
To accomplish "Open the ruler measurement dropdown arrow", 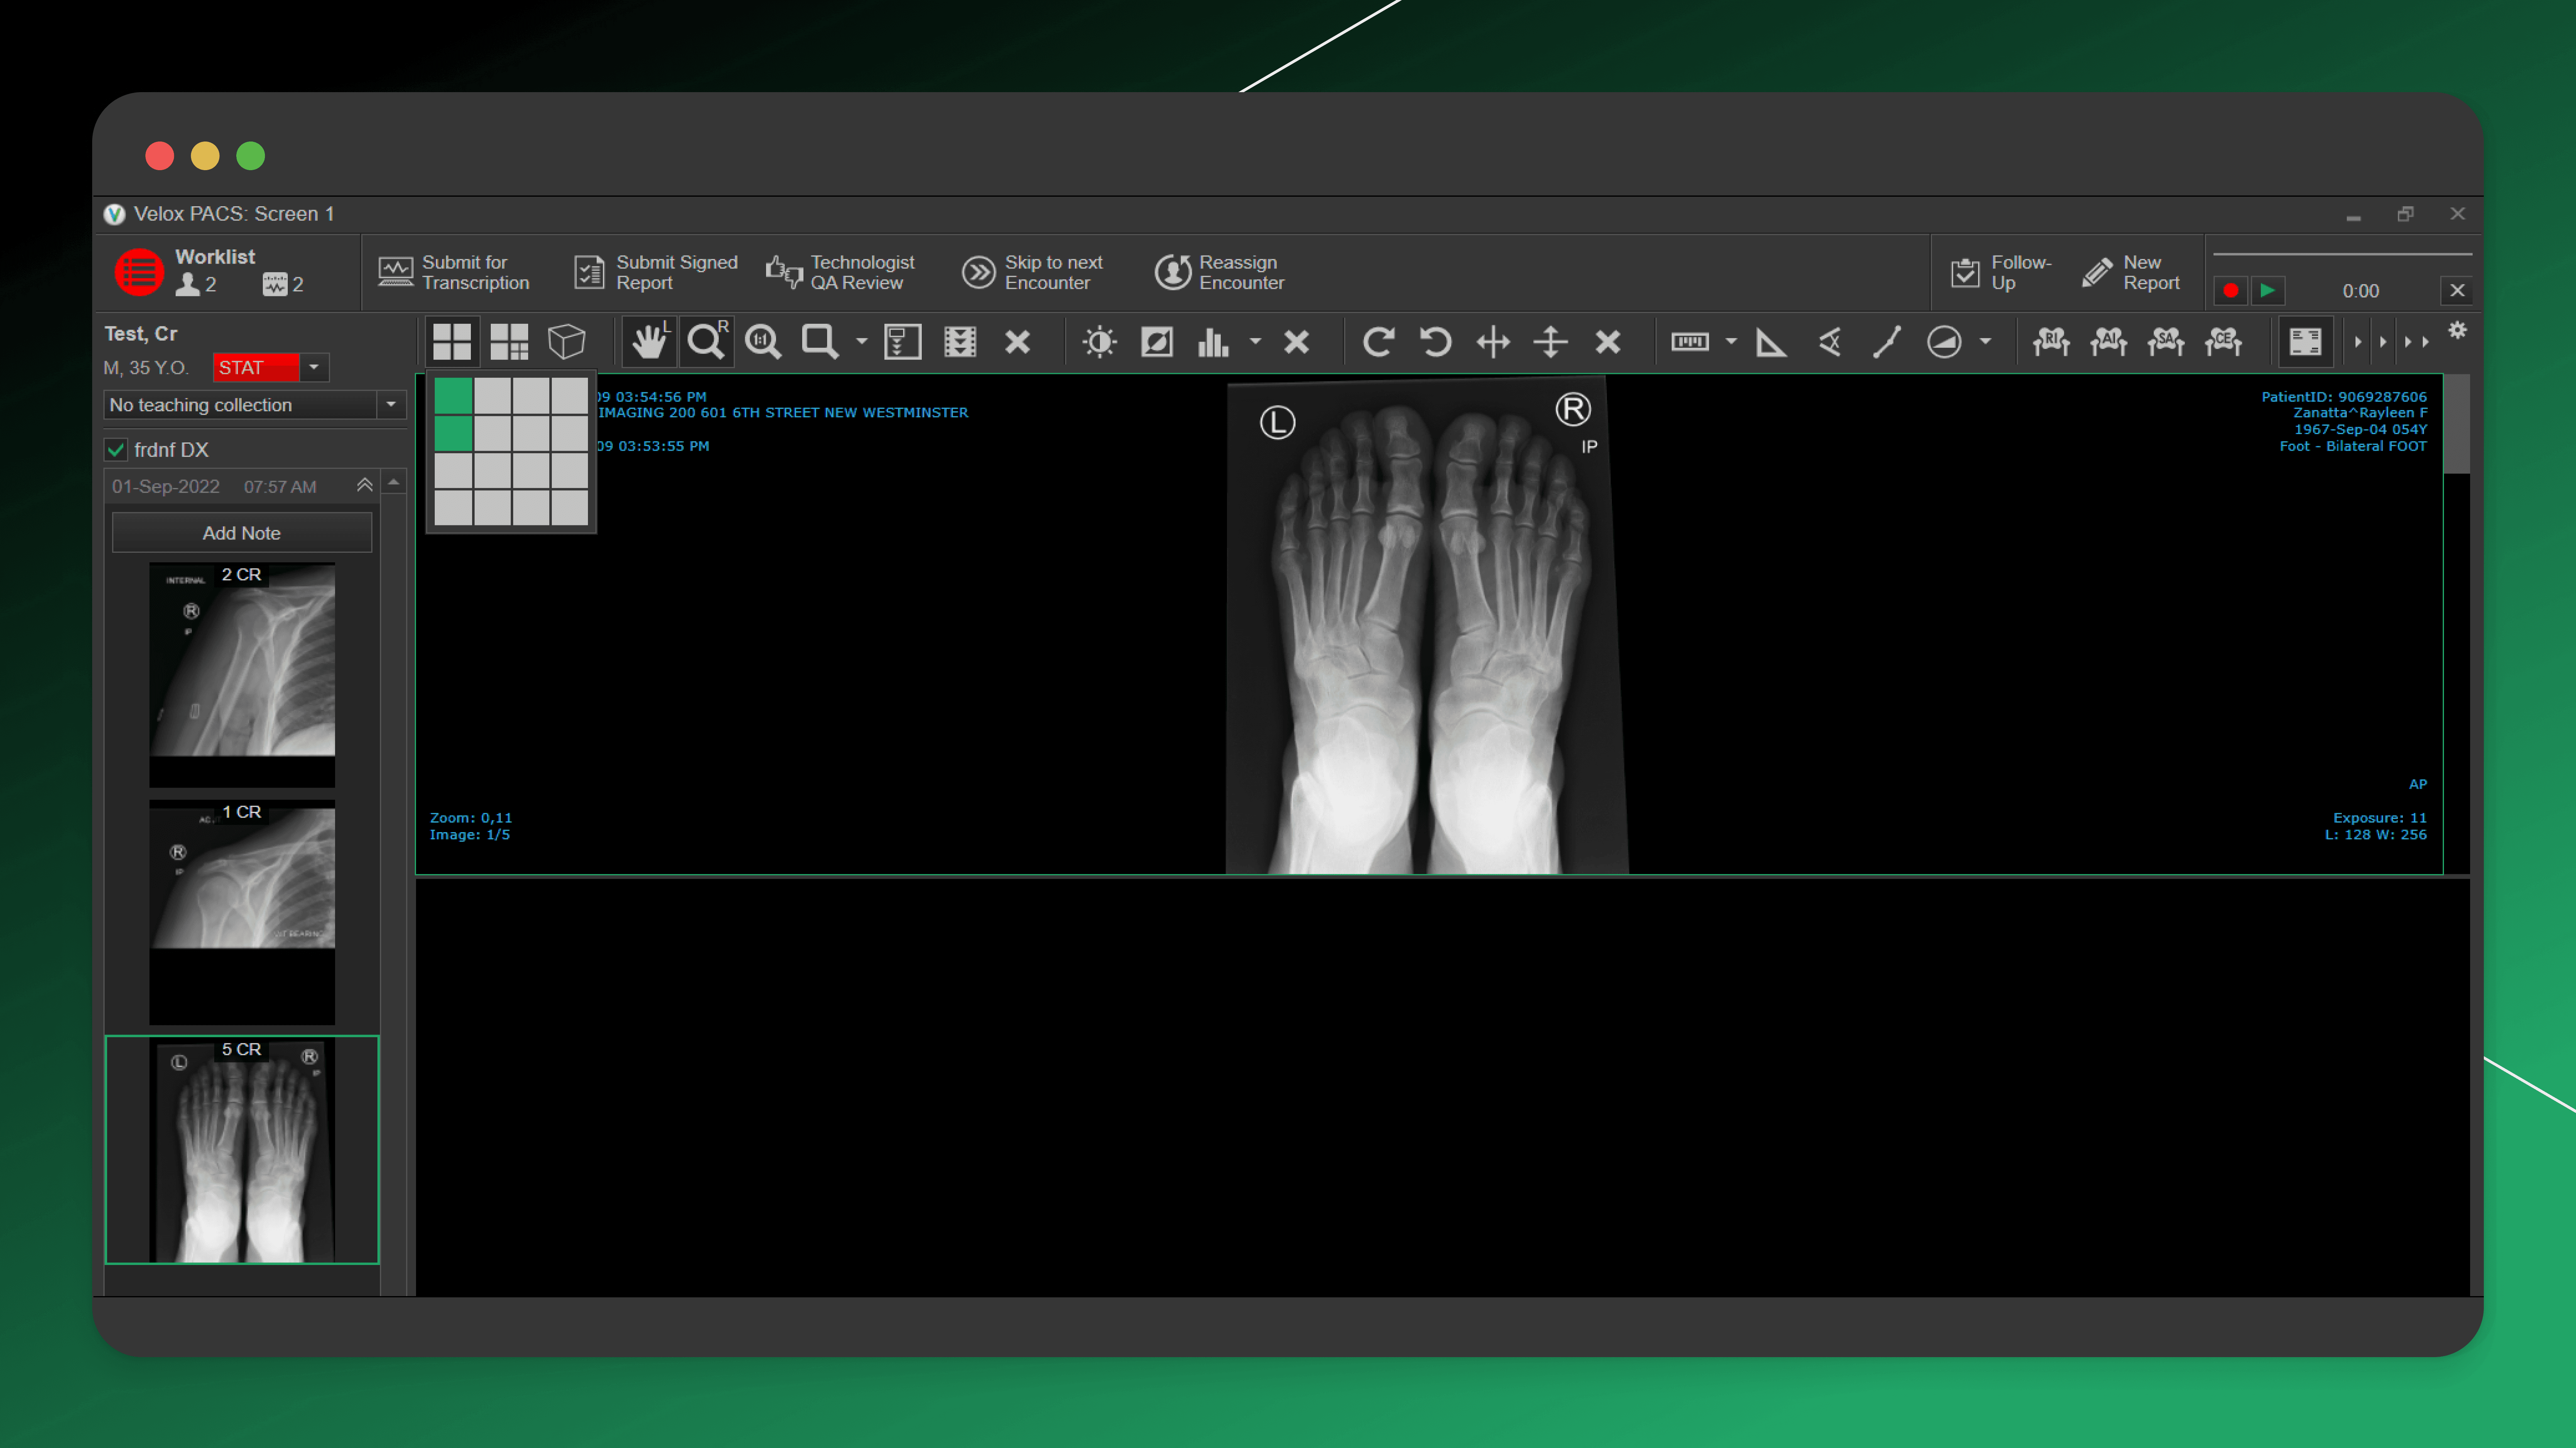I will [x=1731, y=342].
